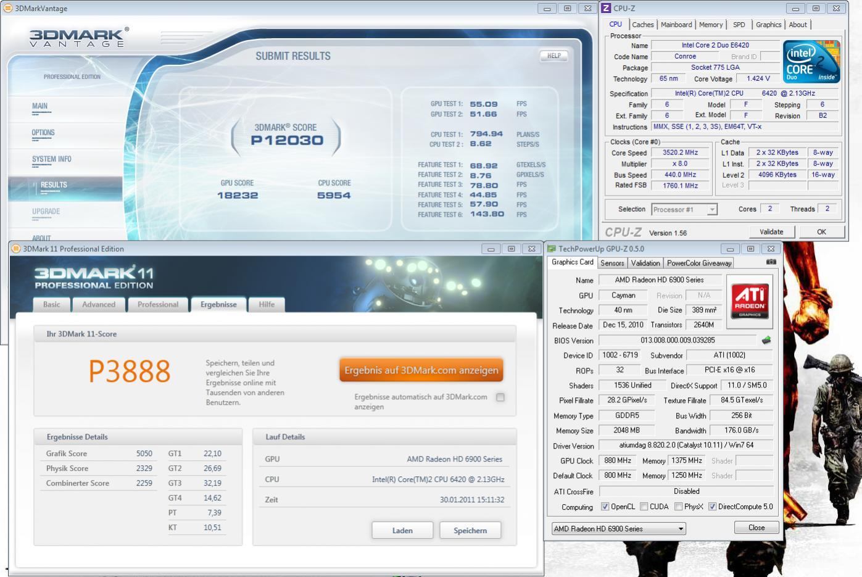Select the CPU tab in CPU-Z
The width and height of the screenshot is (862, 577).
[x=615, y=24]
